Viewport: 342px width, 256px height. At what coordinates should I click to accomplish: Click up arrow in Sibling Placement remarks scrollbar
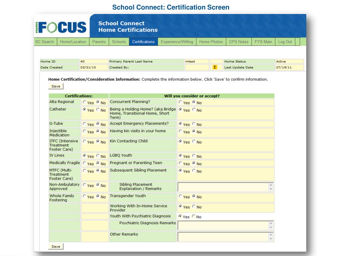pos(271,185)
